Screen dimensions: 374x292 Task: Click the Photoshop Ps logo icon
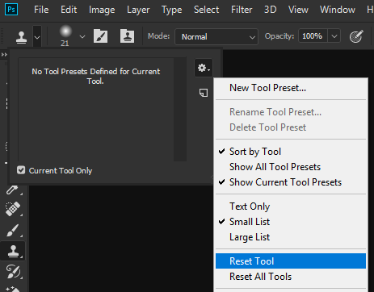(11, 10)
